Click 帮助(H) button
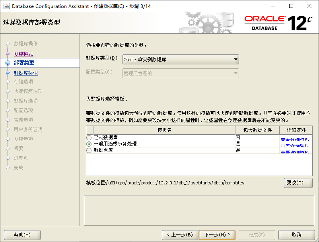This screenshot has height=242, width=319. pyautogui.click(x=22, y=235)
